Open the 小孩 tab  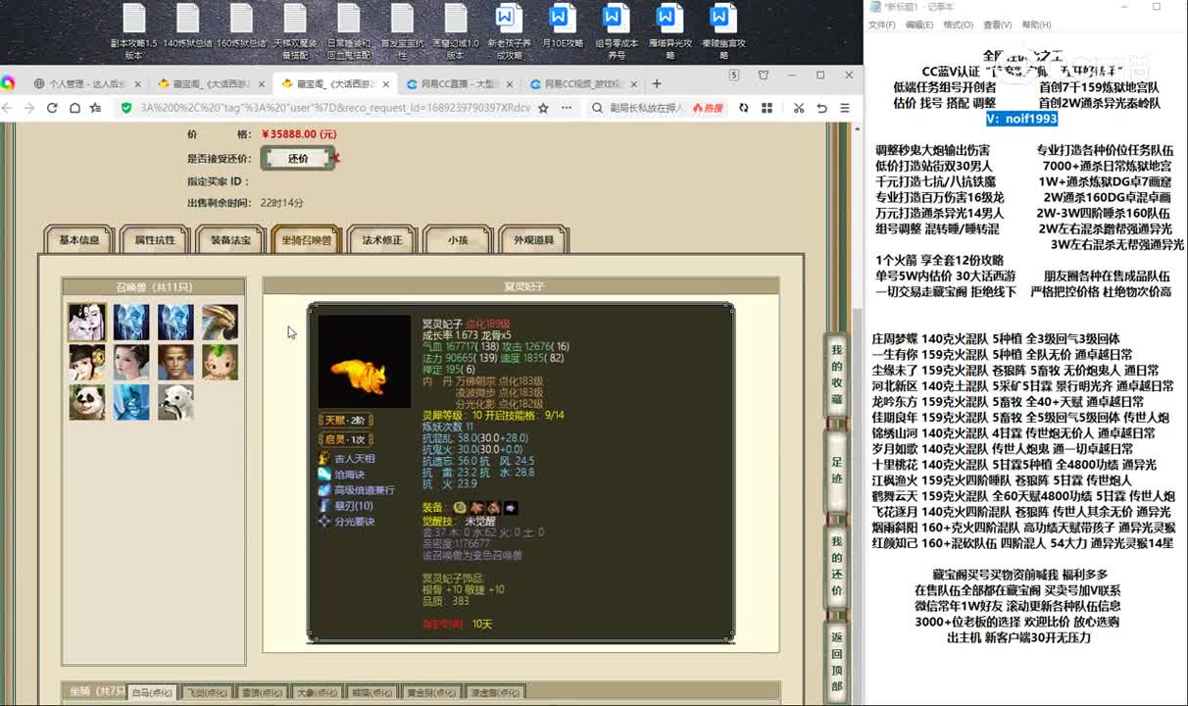(x=458, y=240)
